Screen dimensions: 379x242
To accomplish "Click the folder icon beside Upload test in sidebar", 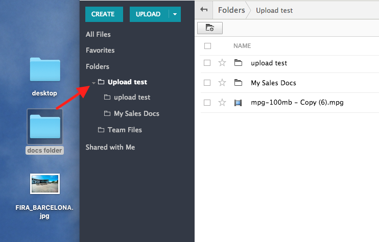I will [x=101, y=82].
